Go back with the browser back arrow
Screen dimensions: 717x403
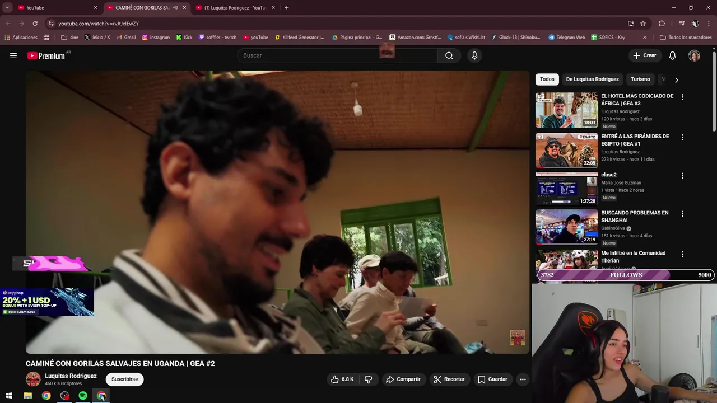8,24
